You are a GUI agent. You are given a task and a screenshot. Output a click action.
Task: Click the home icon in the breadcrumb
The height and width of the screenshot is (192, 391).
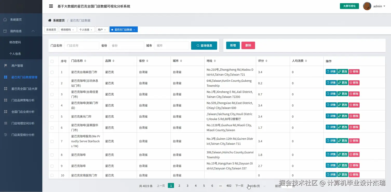[50, 20]
